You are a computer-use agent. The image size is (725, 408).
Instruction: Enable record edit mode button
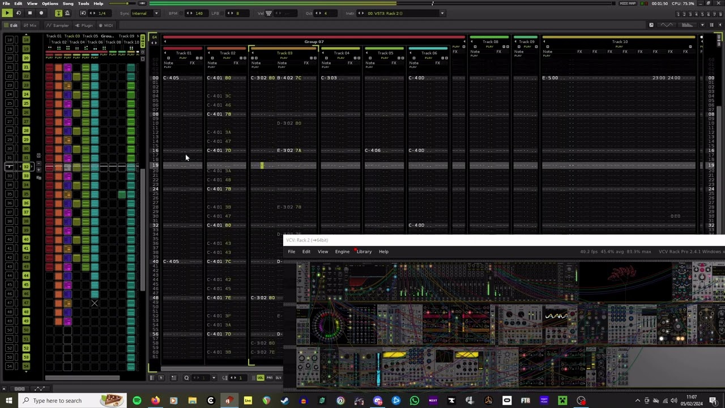[x=41, y=13]
